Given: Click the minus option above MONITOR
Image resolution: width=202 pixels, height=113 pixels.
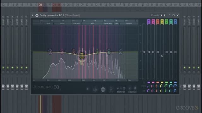Looking at the screenshot, I should point(118,88).
